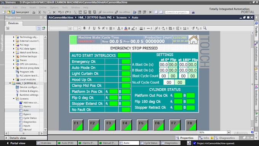The width and height of the screenshot is (259, 146).
Task: Click Go online button
Action: (x=106, y=12)
